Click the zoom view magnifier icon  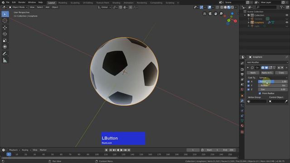[221, 14]
